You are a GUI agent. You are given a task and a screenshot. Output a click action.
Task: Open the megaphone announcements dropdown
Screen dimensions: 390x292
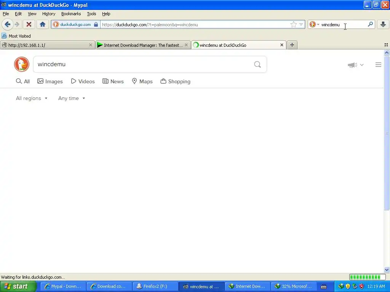356,65
